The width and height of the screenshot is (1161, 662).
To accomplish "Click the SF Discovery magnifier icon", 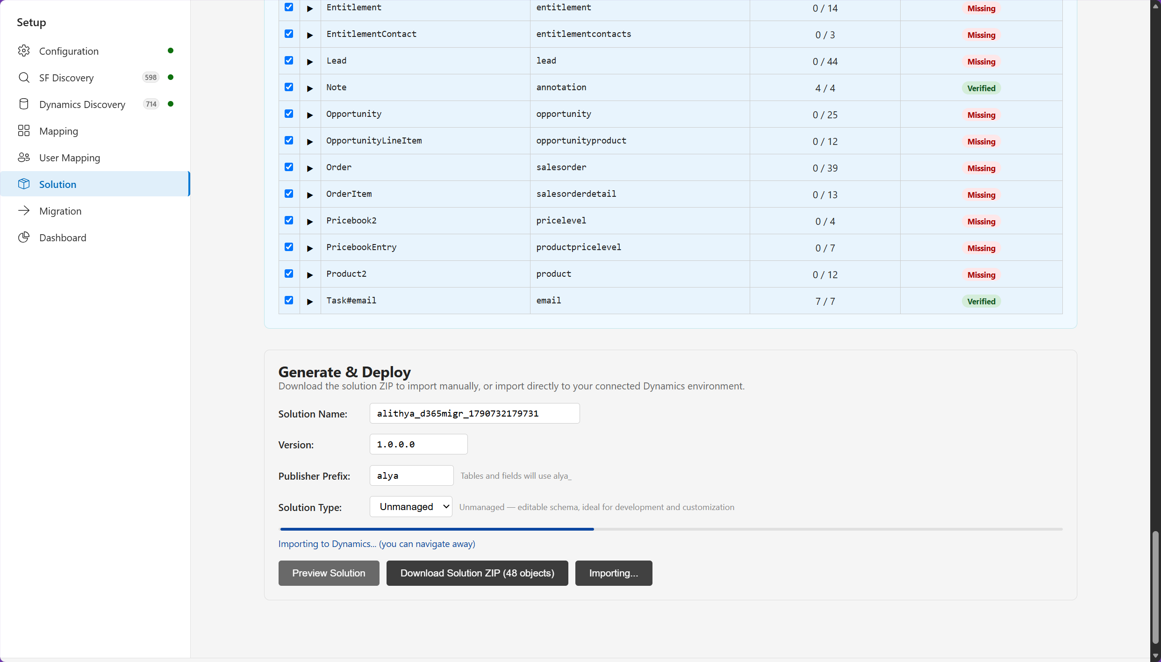I will click(24, 77).
